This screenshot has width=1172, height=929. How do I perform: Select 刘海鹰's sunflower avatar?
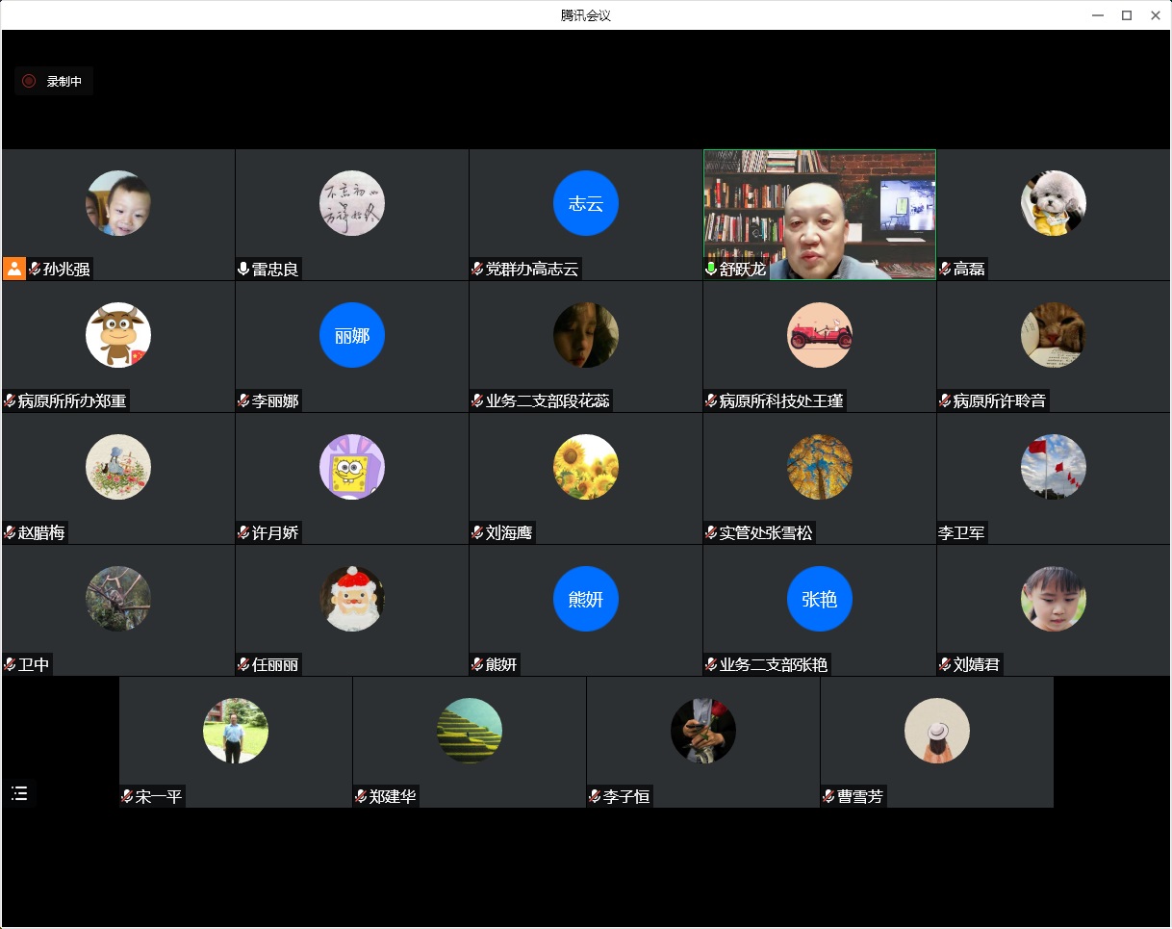click(586, 467)
